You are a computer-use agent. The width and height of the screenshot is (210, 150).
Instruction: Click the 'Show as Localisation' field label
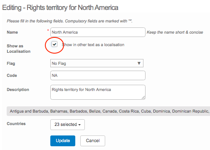pyautogui.click(x=19, y=49)
